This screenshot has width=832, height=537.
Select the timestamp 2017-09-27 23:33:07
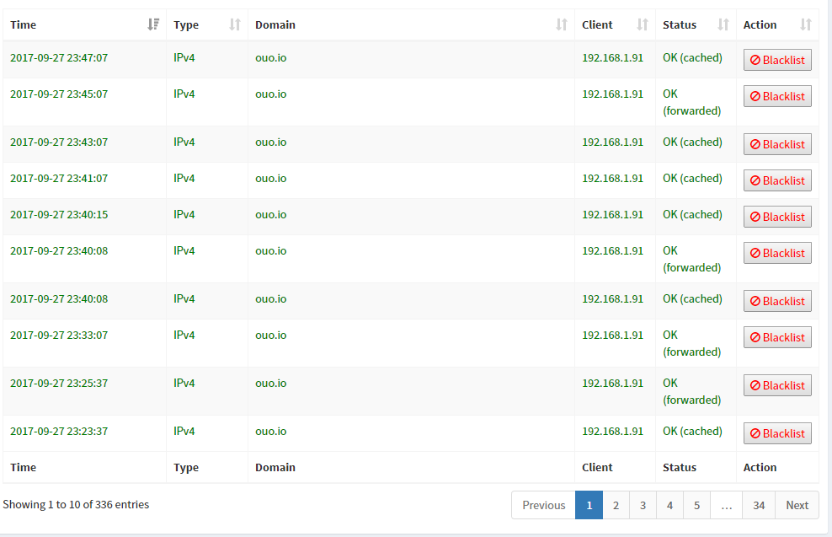point(59,335)
